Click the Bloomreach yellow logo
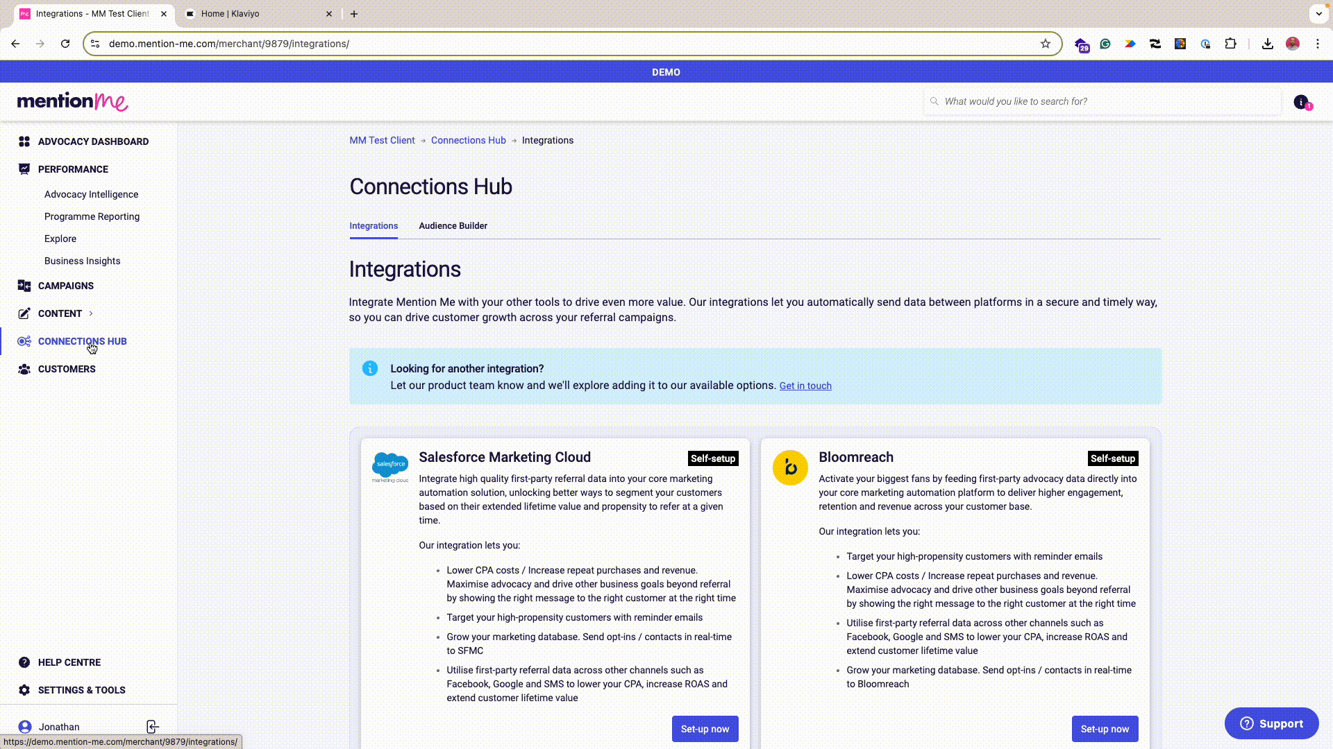Screen dimensions: 1333x749 click(790, 467)
